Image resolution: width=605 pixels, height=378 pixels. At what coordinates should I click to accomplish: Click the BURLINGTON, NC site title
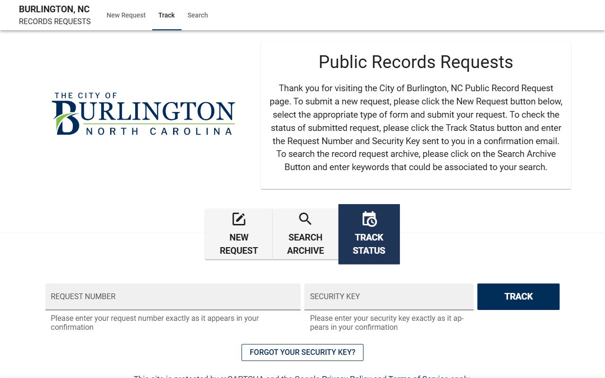(x=54, y=9)
